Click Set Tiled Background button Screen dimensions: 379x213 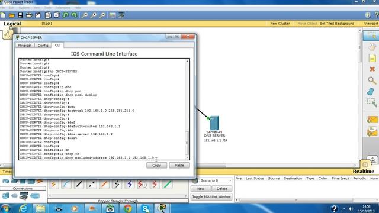coord(337,24)
